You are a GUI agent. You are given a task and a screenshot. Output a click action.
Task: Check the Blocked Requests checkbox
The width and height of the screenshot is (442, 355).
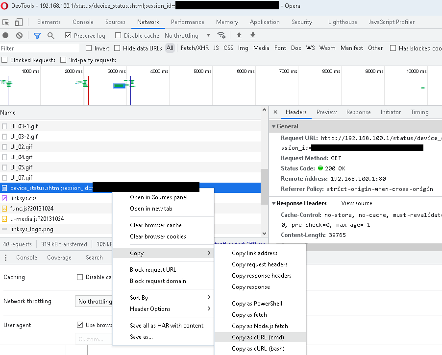[x=5, y=60]
